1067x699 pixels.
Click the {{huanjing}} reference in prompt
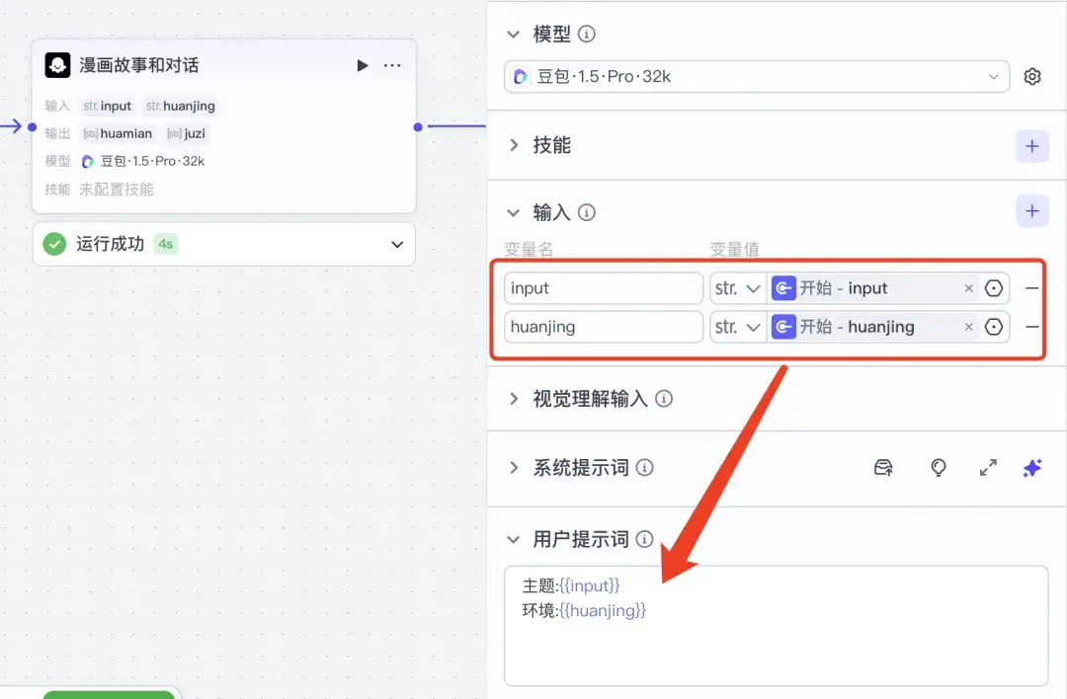click(x=603, y=610)
